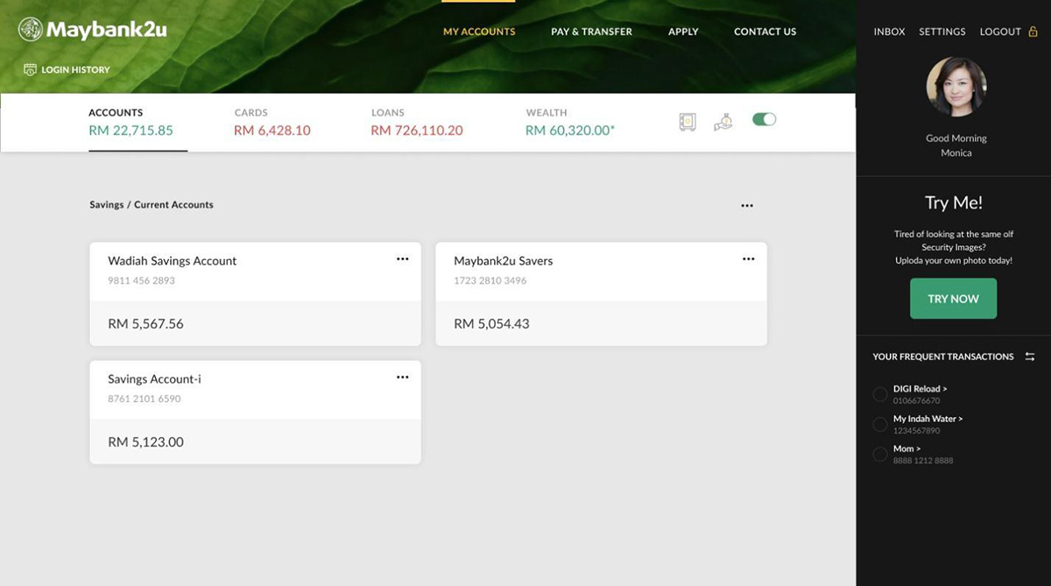Open the Inbox link
The height and width of the screenshot is (586, 1051).
click(890, 32)
